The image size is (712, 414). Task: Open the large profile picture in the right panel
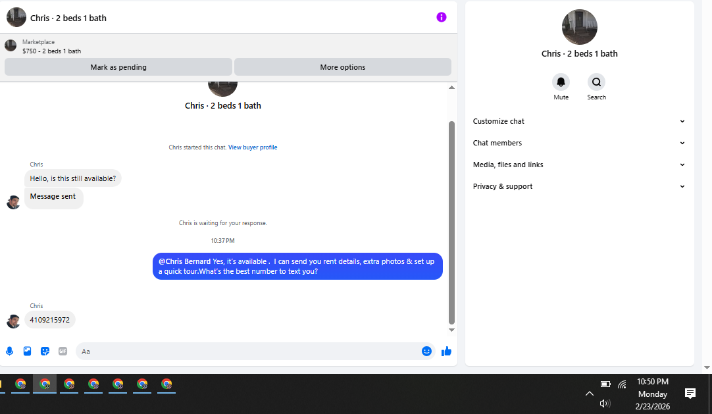point(580,27)
